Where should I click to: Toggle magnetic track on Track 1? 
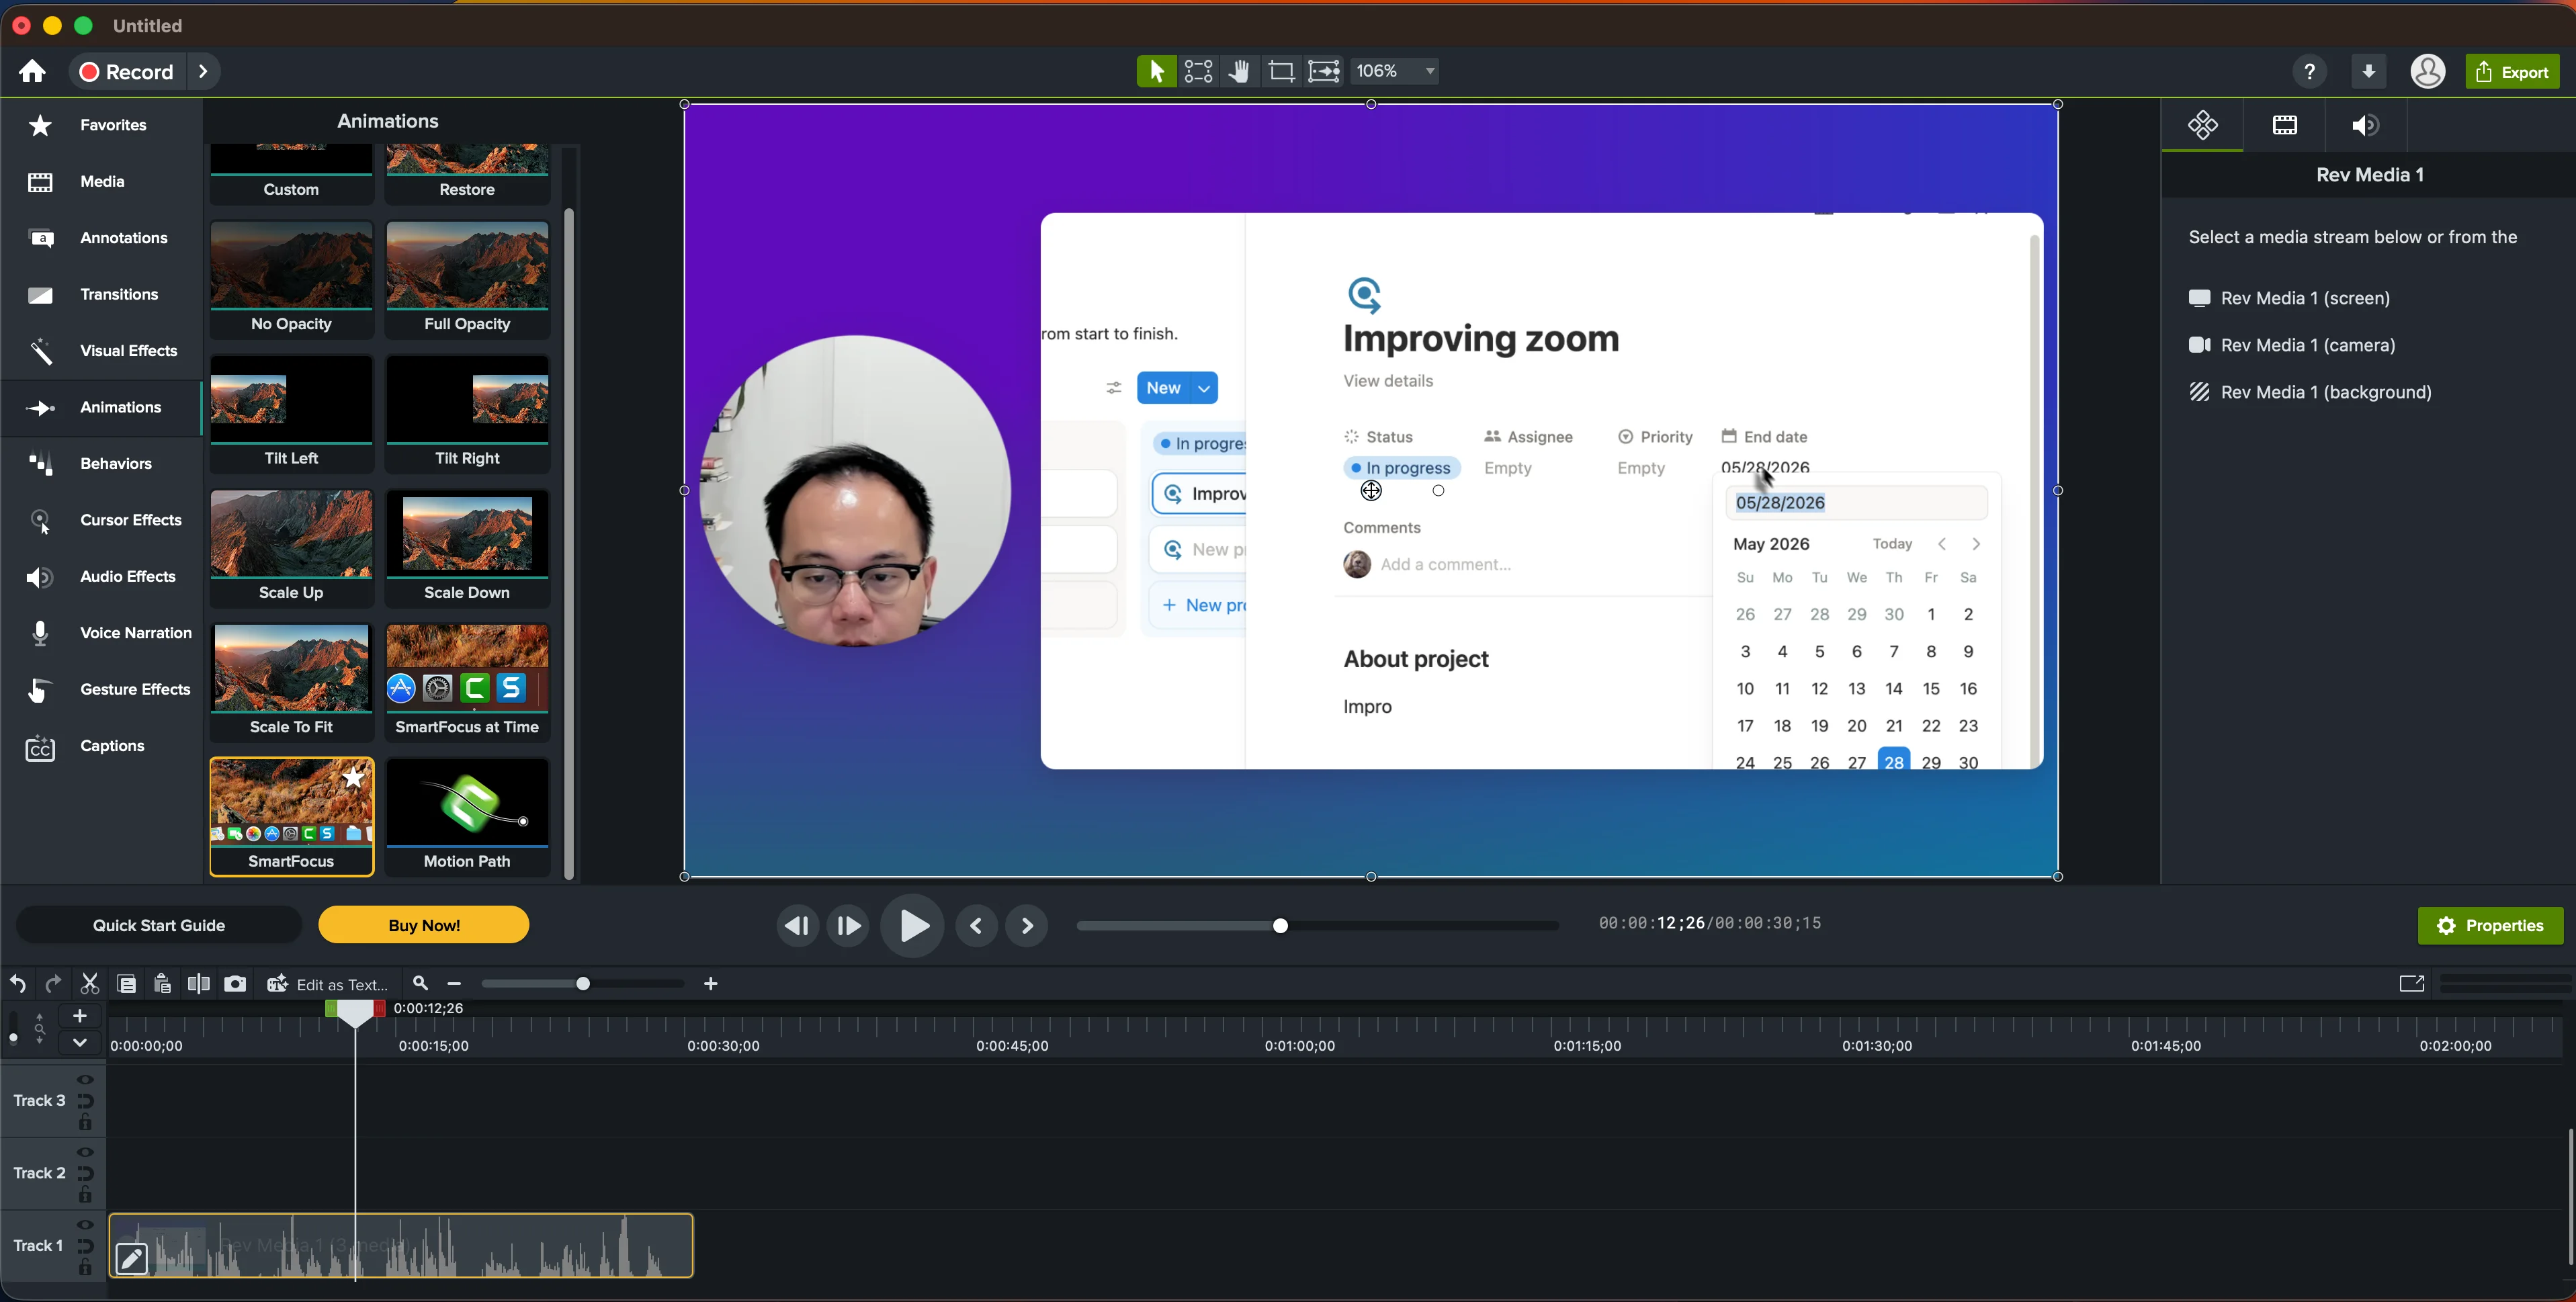click(x=85, y=1246)
